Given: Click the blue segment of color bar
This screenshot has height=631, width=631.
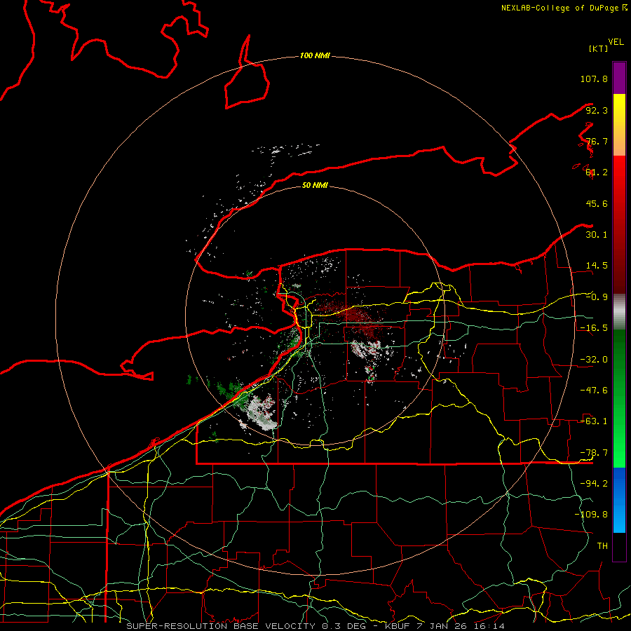Looking at the screenshot, I should (619, 500).
